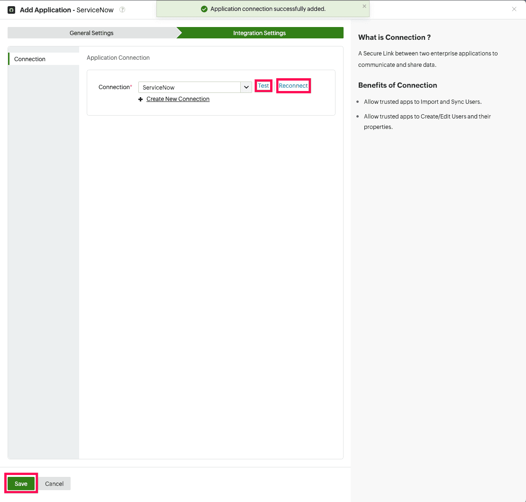Switch to General Settings step
526x502 pixels.
91,33
